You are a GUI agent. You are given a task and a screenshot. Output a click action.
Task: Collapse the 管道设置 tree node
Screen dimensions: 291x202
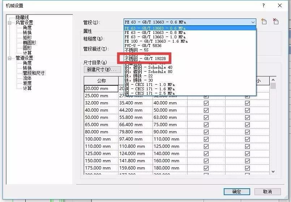coord(10,58)
